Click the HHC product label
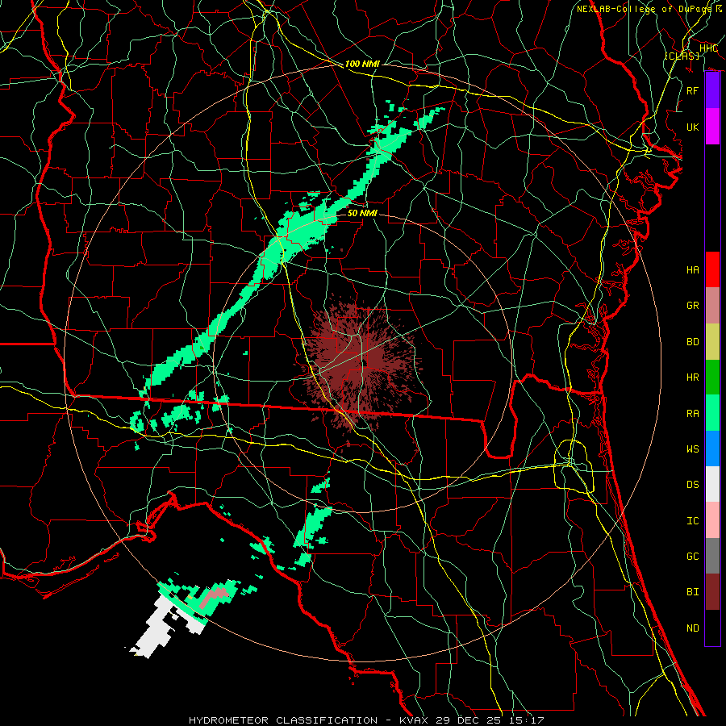This screenshot has width=726, height=726. [708, 48]
